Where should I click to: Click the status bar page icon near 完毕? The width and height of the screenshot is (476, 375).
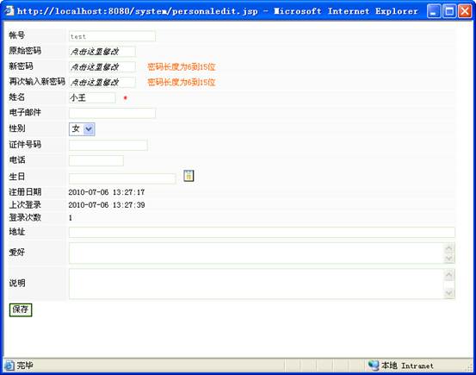tap(9, 365)
